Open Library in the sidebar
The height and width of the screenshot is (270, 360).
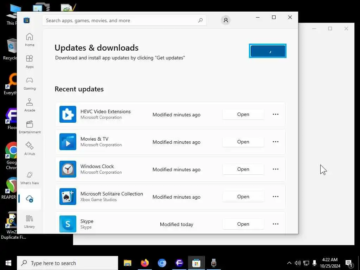[x=30, y=221]
